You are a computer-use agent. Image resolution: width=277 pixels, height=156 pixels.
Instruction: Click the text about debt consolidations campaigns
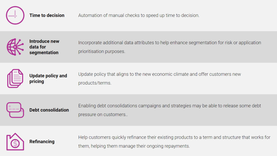coord(170,110)
